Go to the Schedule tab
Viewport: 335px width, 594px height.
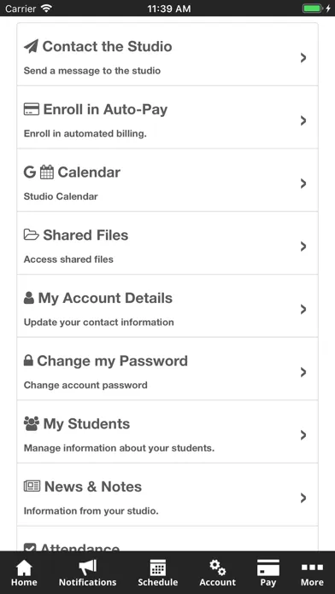[158, 574]
